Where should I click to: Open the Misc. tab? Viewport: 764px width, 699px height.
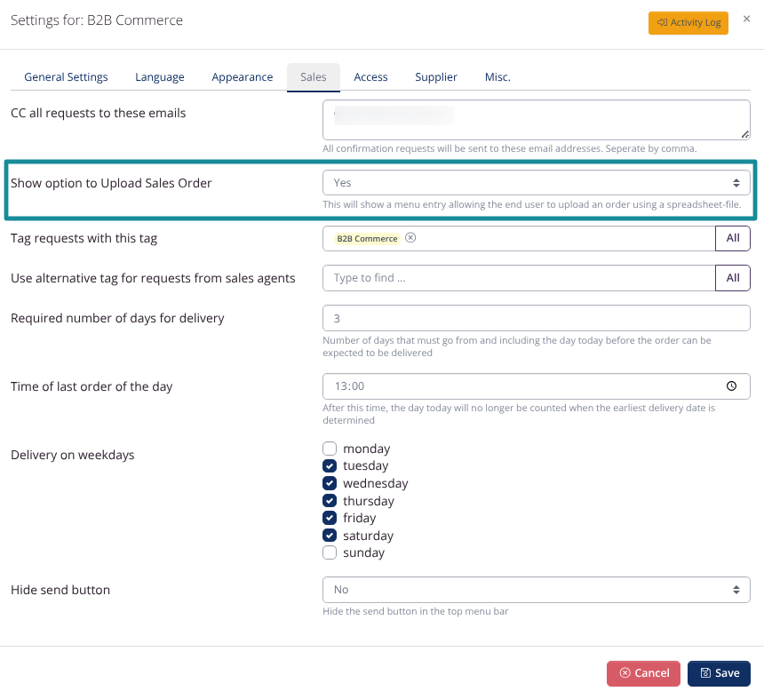click(x=497, y=77)
